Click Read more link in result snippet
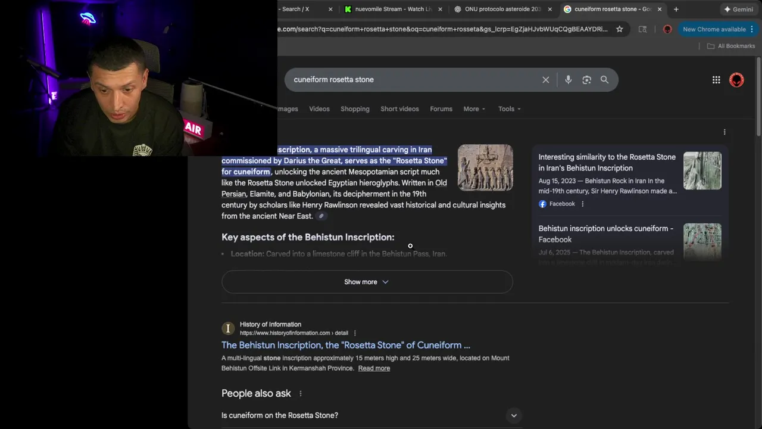The height and width of the screenshot is (429, 762). pyautogui.click(x=374, y=368)
